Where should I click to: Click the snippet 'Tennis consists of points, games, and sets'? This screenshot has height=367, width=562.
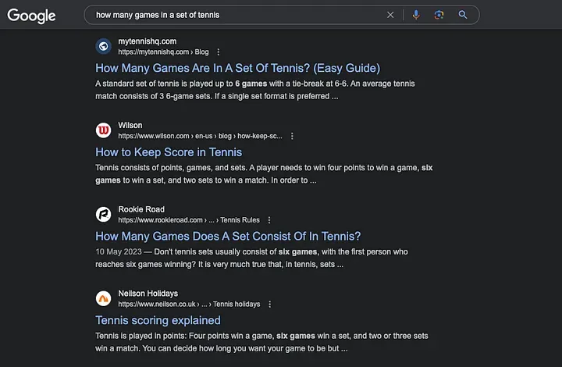point(264,174)
